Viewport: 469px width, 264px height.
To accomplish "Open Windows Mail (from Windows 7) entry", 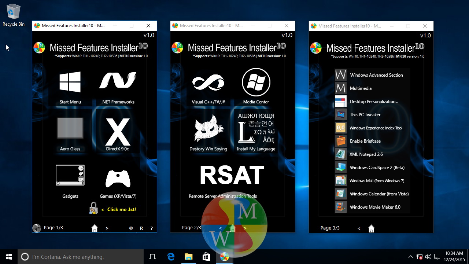I will pos(370,180).
